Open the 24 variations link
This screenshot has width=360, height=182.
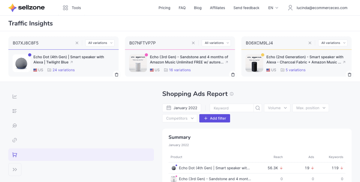[x=64, y=70]
